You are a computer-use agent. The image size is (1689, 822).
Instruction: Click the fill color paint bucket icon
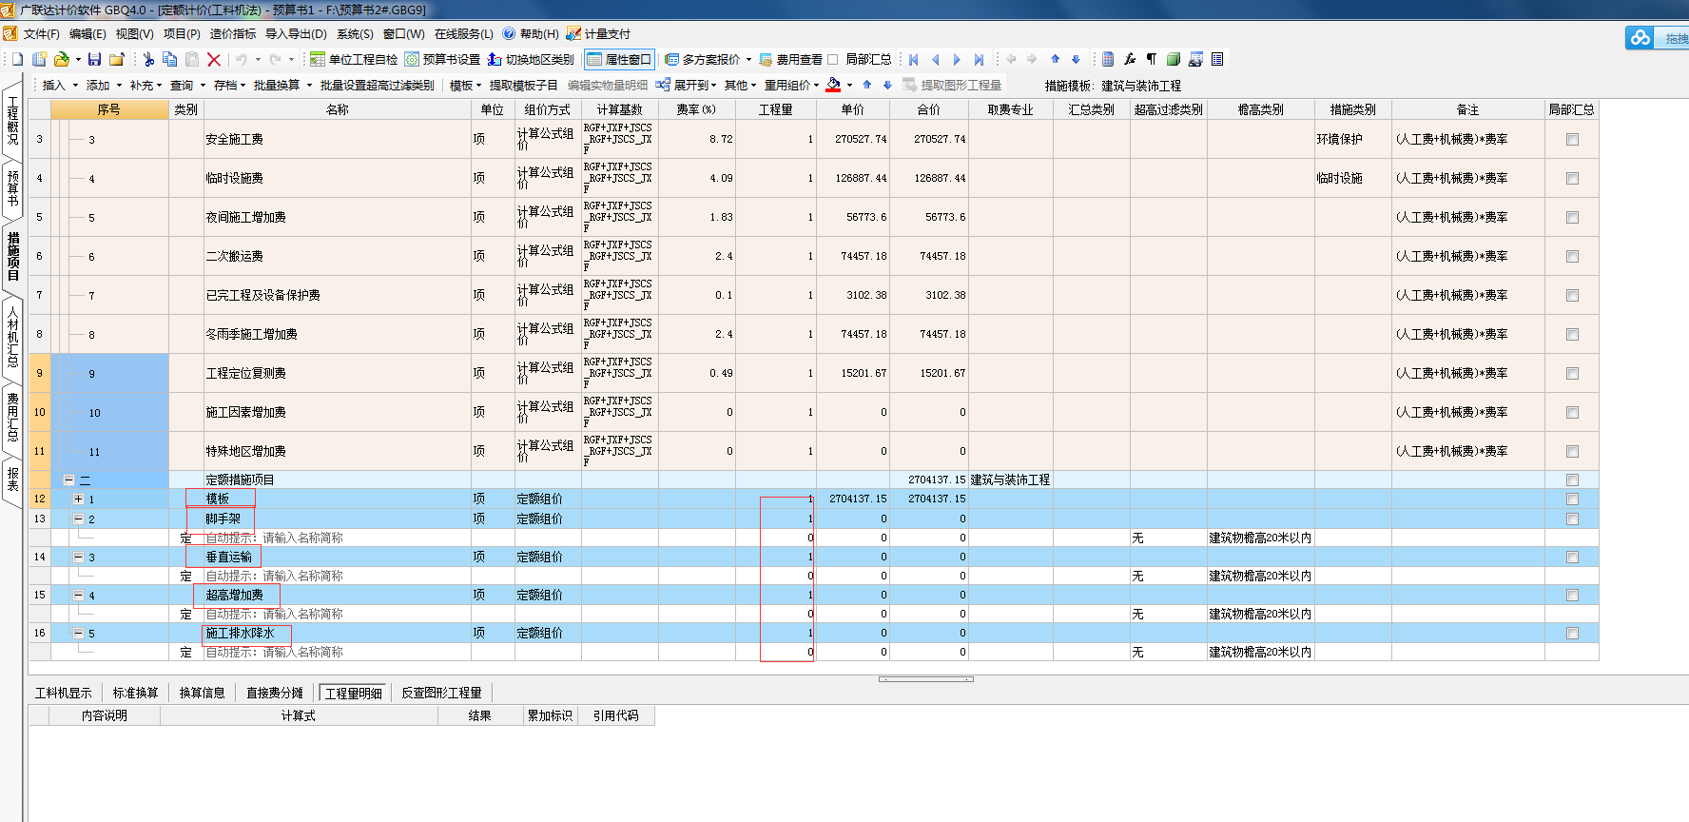click(833, 85)
